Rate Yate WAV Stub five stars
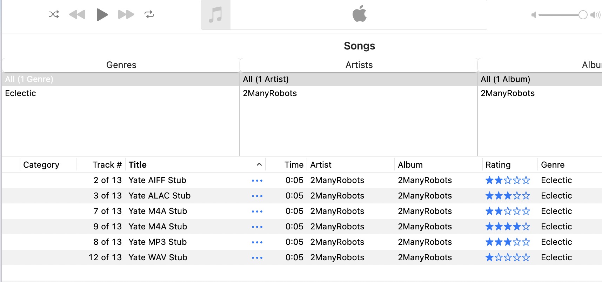 (x=526, y=258)
